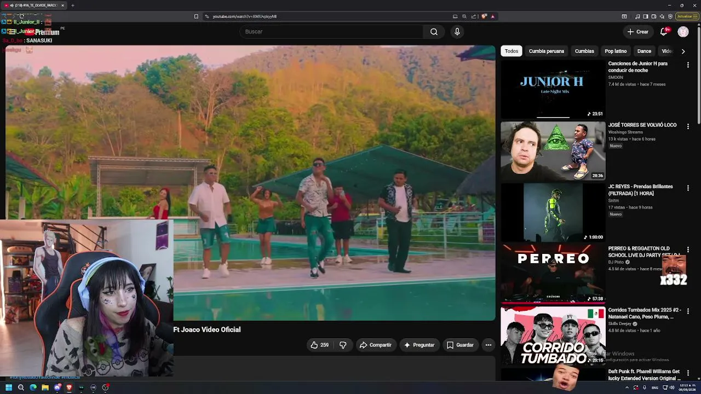Open options menu for JOSÉ TORRES SE VOLVIÓ LOCO
Image resolution: width=701 pixels, height=394 pixels.
(688, 126)
